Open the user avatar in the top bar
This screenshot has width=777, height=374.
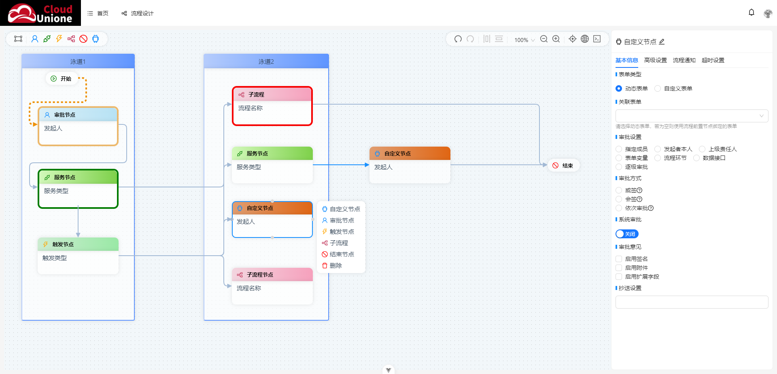pyautogui.click(x=768, y=13)
